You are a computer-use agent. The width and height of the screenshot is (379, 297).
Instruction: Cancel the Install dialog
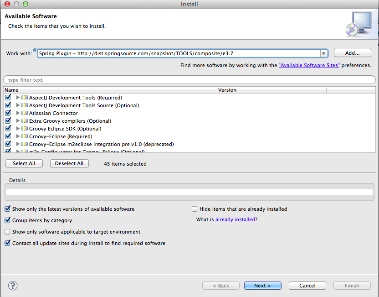(x=307, y=286)
